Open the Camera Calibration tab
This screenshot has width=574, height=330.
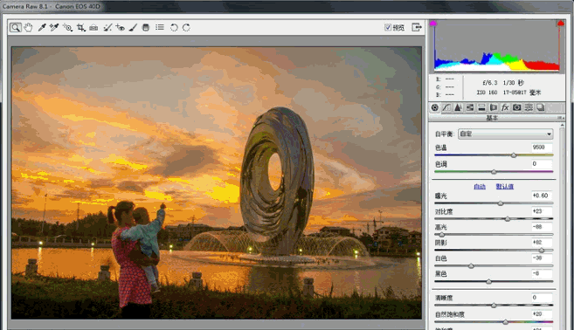click(x=516, y=107)
